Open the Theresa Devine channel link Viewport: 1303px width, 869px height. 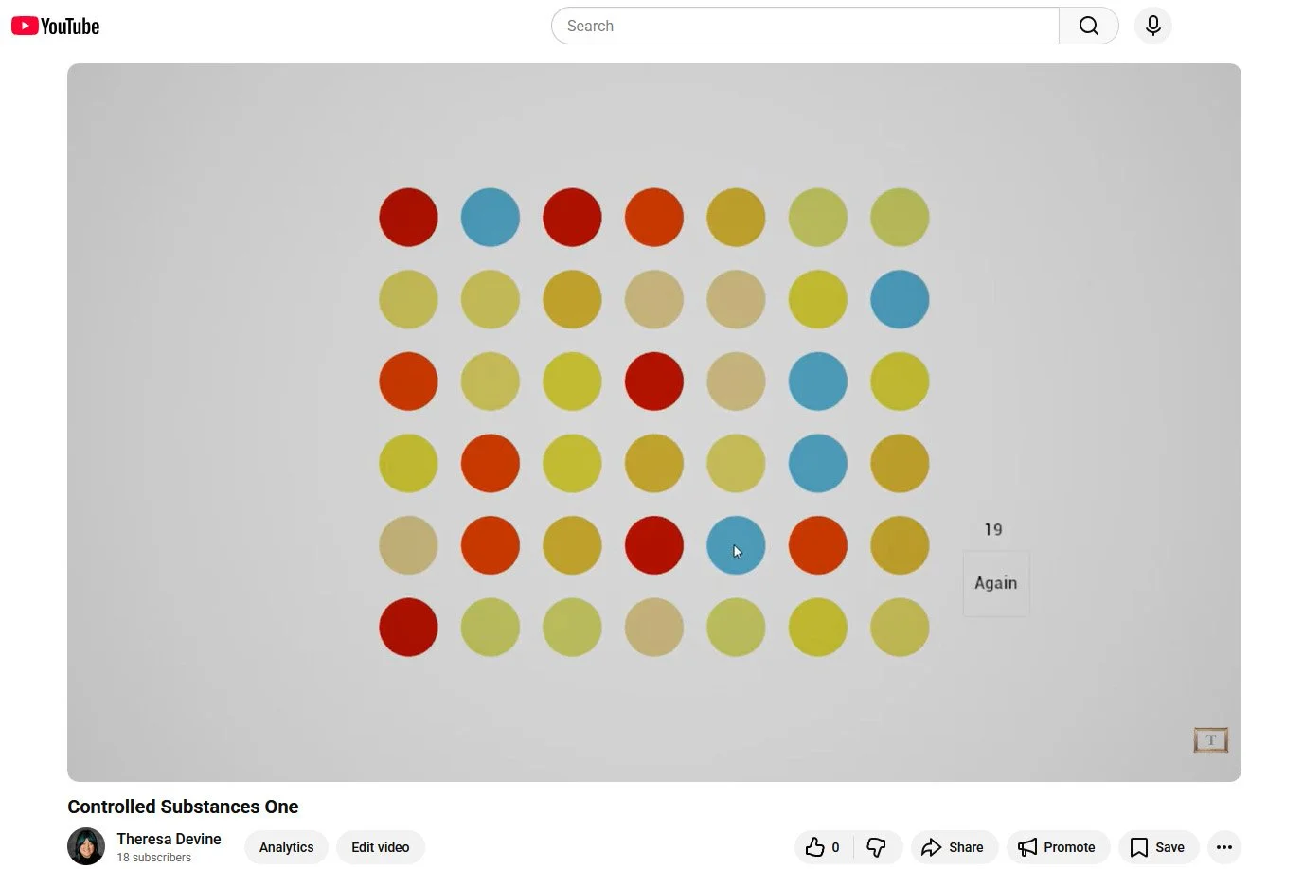[169, 839]
